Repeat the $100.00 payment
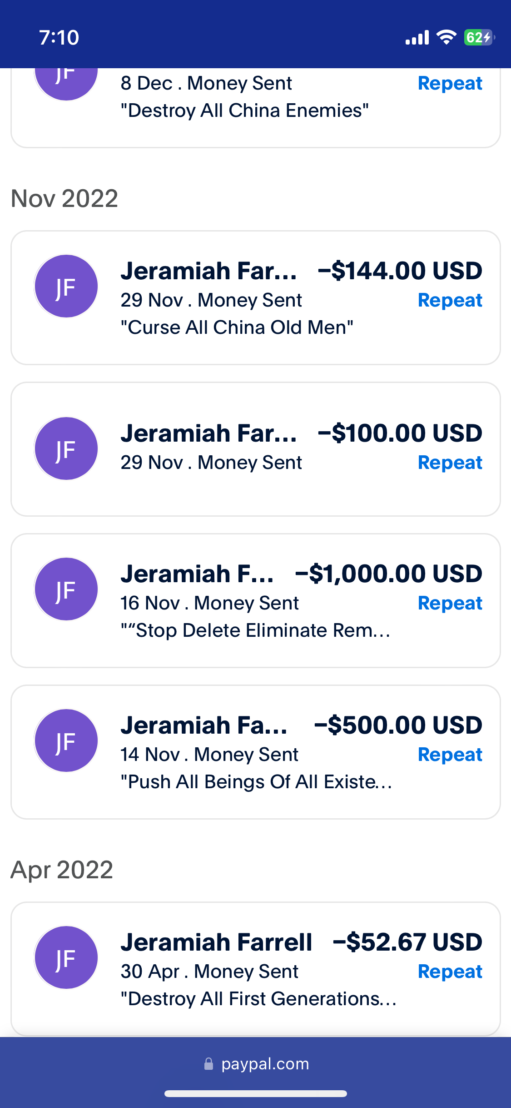511x1108 pixels. tap(450, 463)
